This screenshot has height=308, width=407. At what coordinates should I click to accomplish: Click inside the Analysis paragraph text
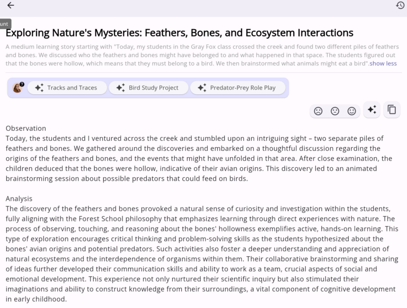coord(201,249)
